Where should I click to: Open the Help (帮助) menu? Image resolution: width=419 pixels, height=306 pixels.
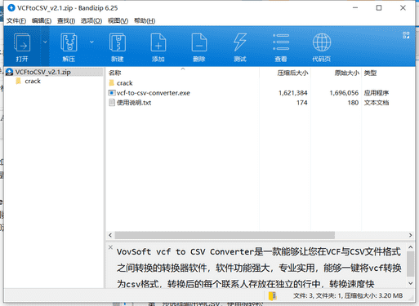145,21
